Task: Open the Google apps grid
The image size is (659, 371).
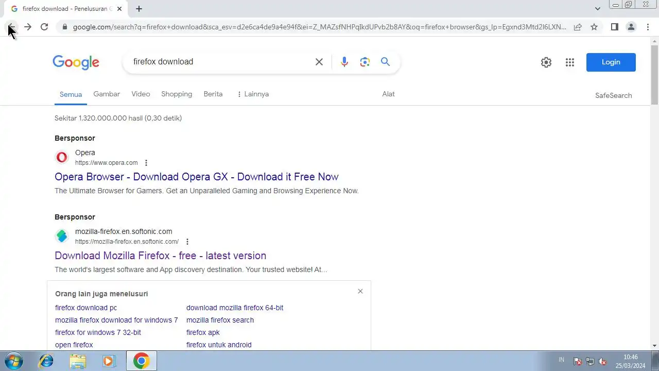Action: [569, 62]
